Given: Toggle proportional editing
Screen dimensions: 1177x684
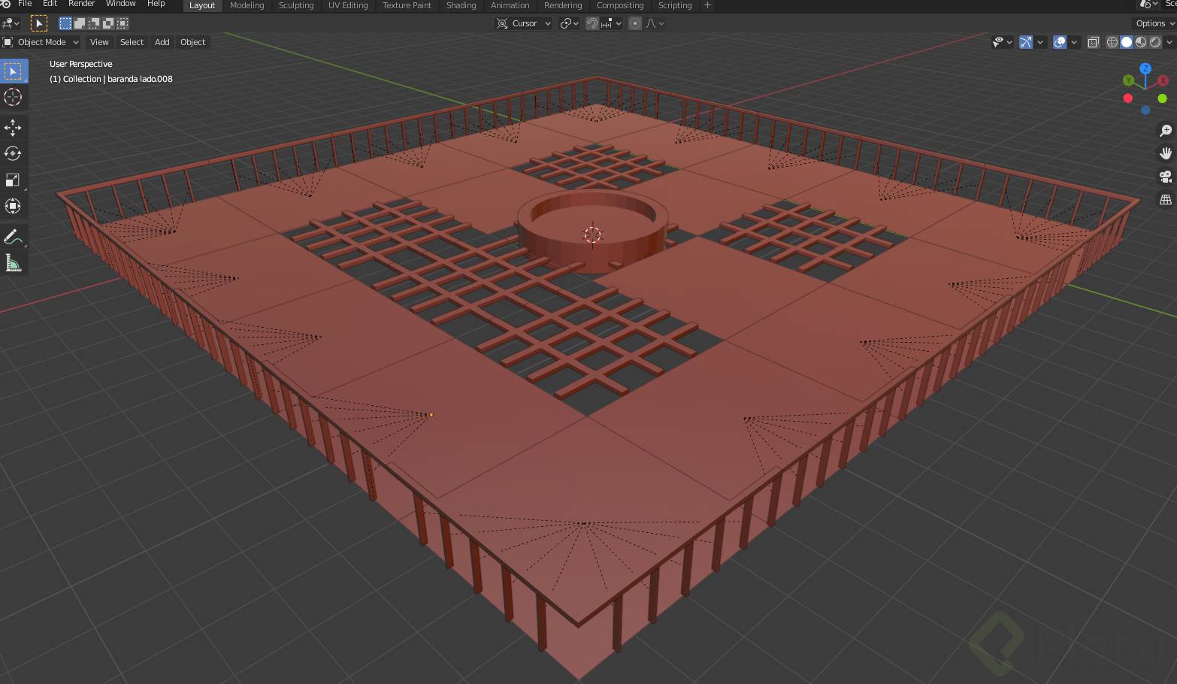Looking at the screenshot, I should pos(635,23).
